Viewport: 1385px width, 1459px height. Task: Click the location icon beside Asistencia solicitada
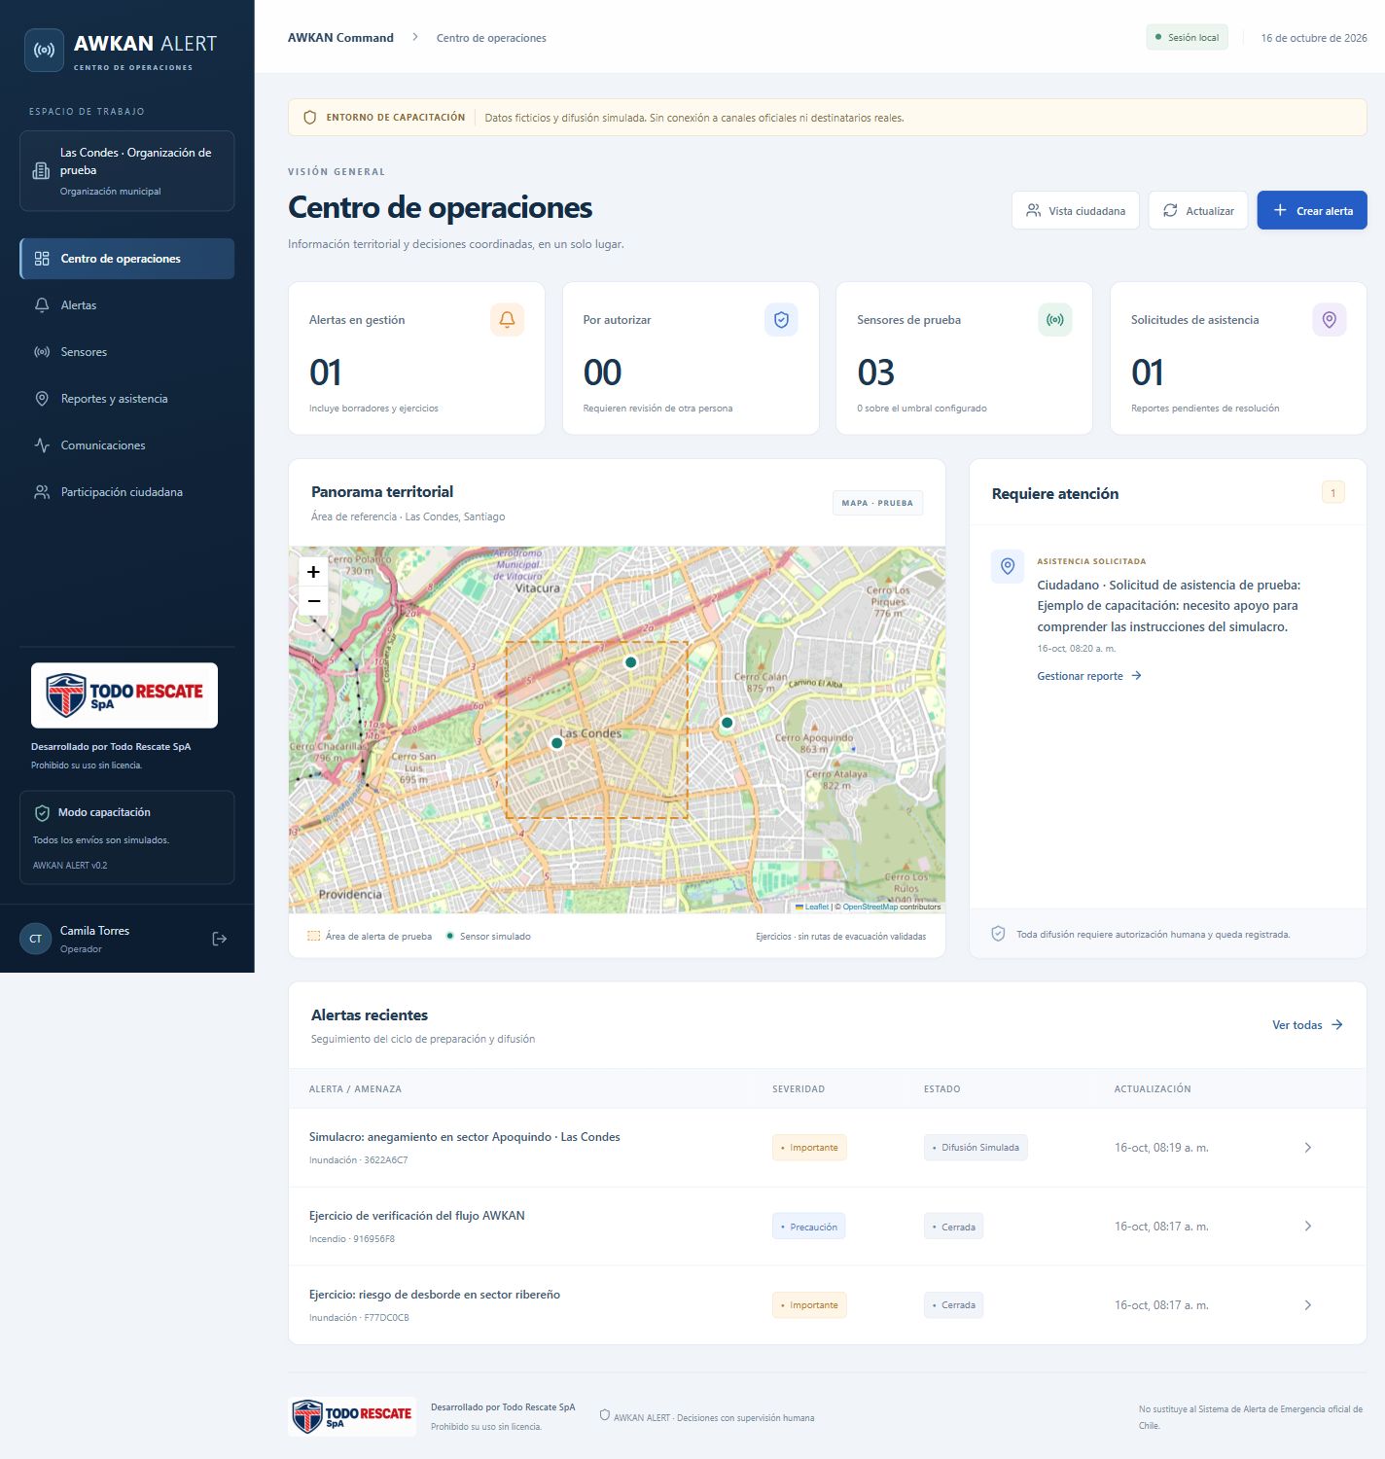point(1008,566)
